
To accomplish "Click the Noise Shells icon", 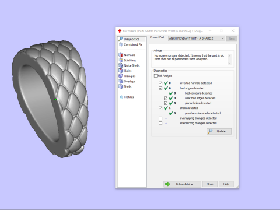I will pyautogui.click(x=121, y=65).
